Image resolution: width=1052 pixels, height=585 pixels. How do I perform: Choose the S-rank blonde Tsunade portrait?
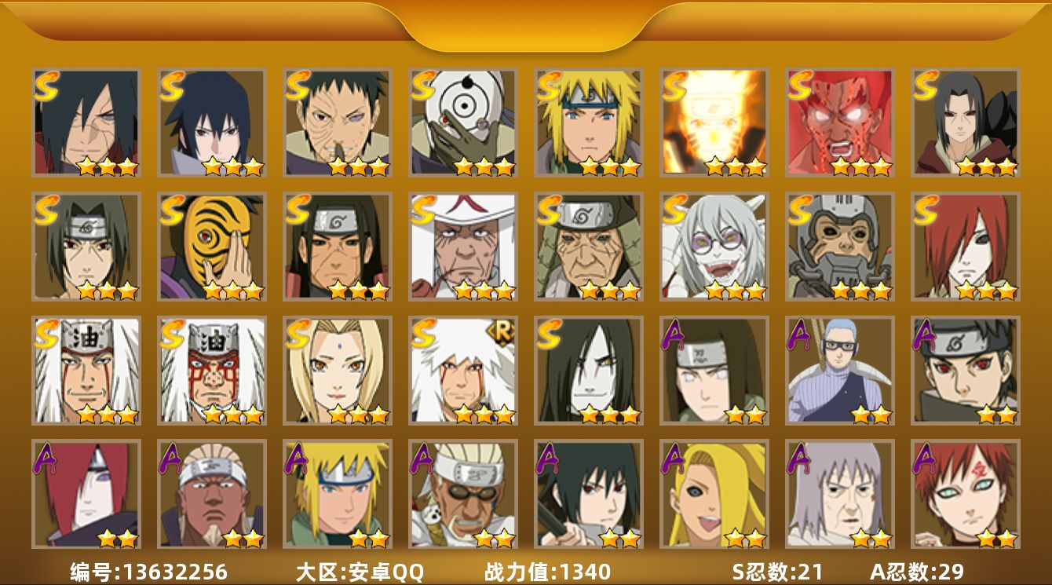(x=338, y=371)
